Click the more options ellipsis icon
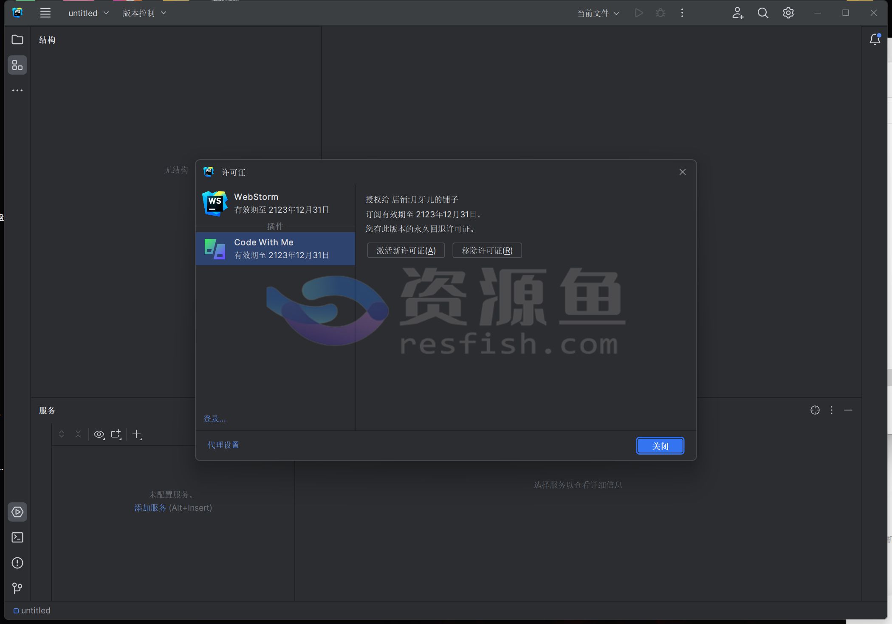 tap(681, 13)
